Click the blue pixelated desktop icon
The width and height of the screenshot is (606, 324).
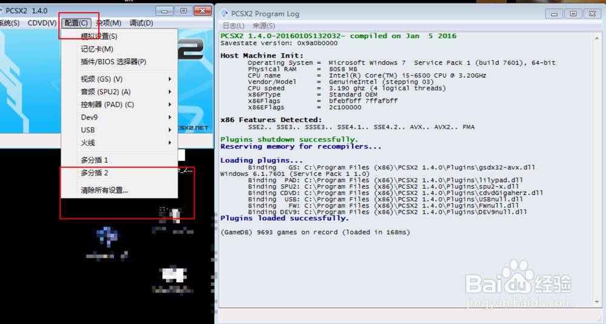pyautogui.click(x=107, y=237)
